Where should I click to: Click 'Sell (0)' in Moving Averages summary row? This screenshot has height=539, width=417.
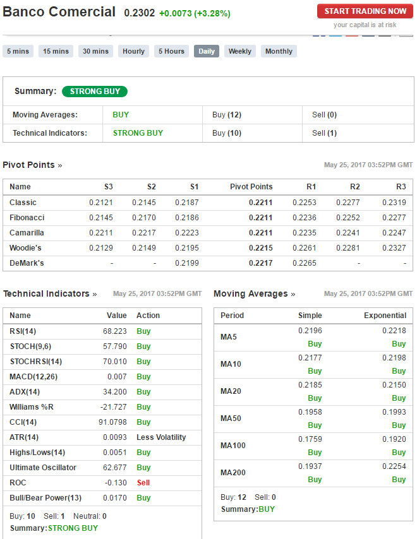[325, 115]
